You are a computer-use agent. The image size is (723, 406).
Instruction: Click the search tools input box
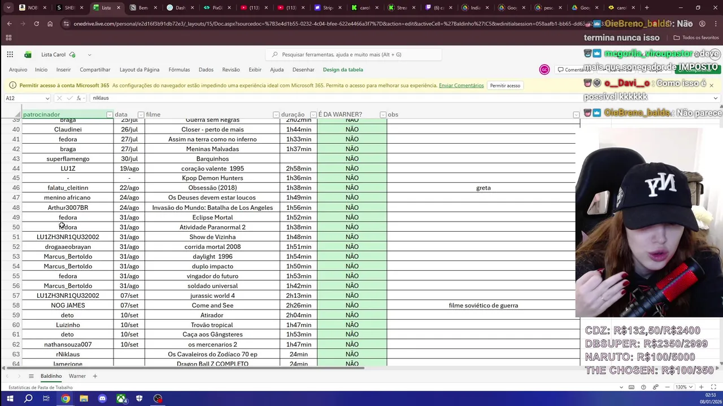(353, 55)
